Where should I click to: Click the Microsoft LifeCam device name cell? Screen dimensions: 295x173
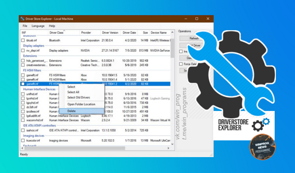coord(160,140)
